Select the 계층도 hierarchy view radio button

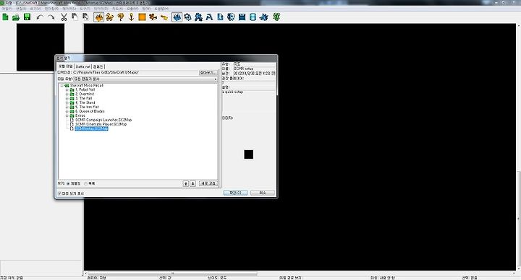(x=68, y=183)
